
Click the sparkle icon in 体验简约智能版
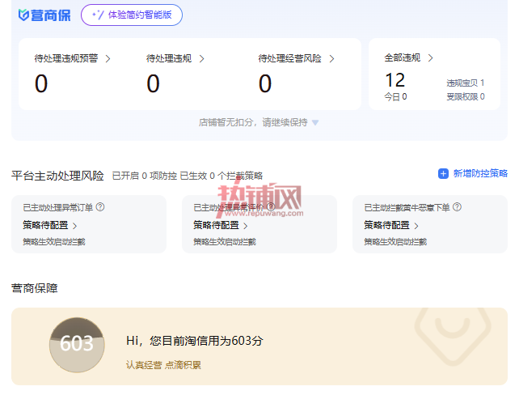pos(98,15)
